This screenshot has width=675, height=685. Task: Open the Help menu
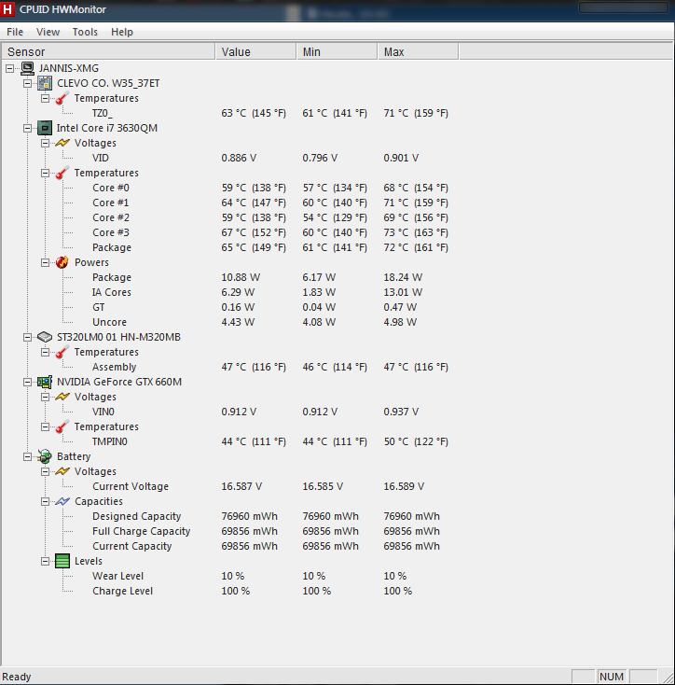[x=122, y=32]
